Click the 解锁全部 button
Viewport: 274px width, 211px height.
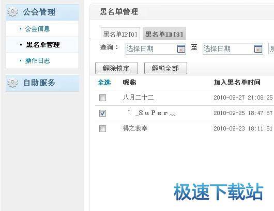(165, 68)
